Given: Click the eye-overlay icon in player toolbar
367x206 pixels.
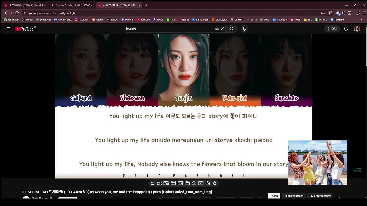Looking at the screenshot, I should point(166,183).
